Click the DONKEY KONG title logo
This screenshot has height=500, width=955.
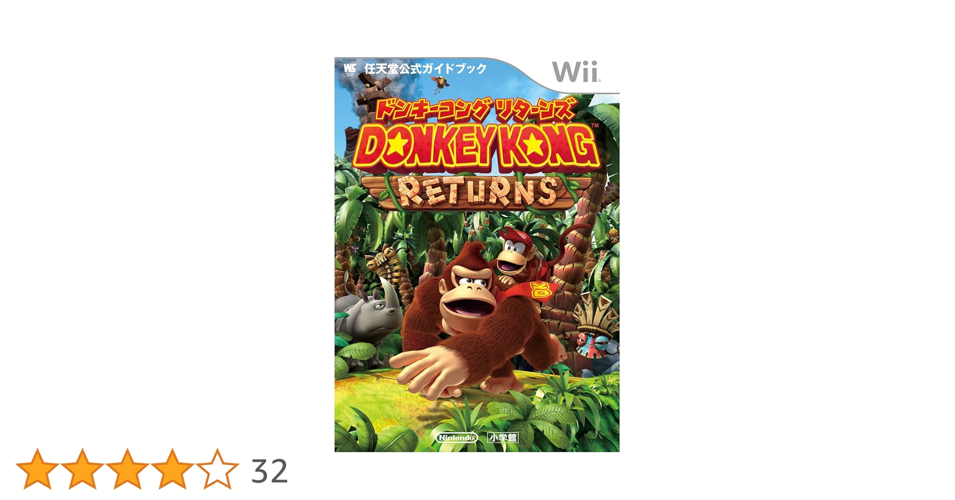point(476,146)
